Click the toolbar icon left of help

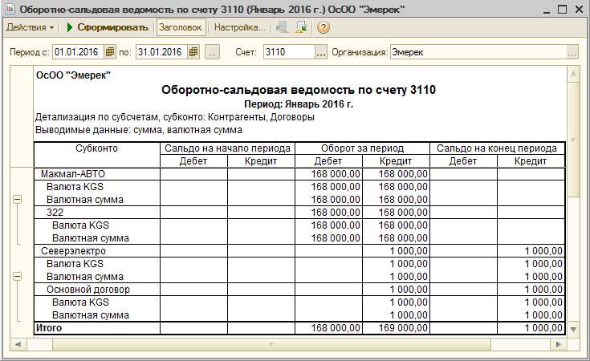301,27
